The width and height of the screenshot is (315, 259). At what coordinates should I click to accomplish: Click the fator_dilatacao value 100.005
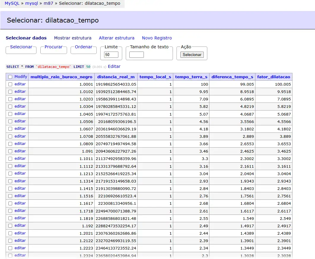click(283, 84)
